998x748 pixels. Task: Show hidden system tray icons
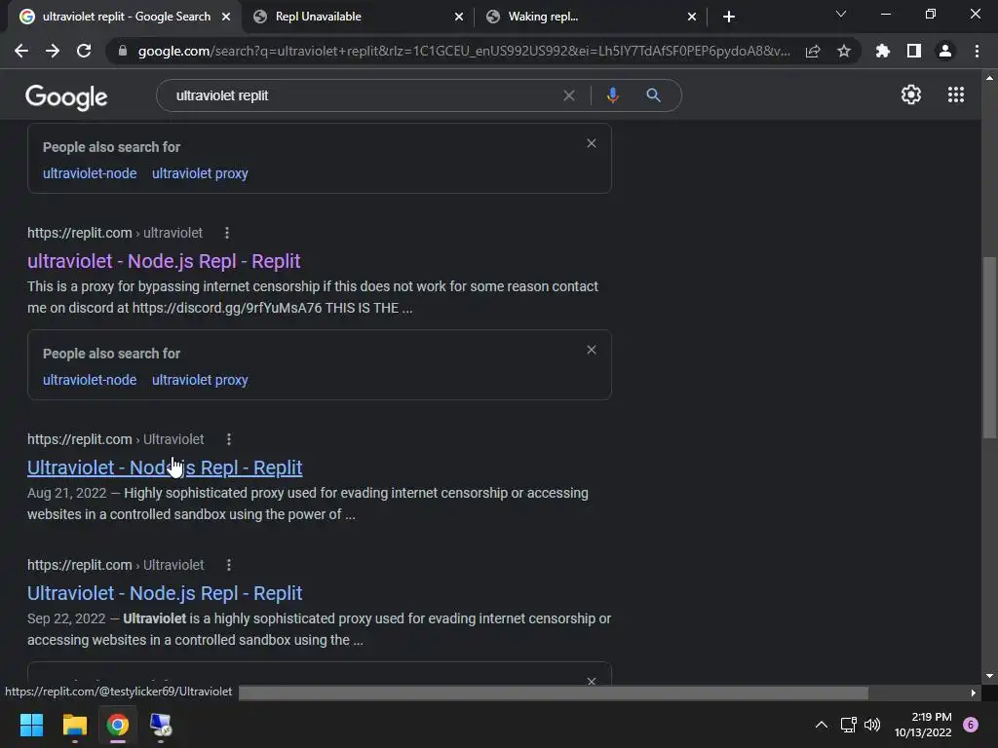pos(822,725)
